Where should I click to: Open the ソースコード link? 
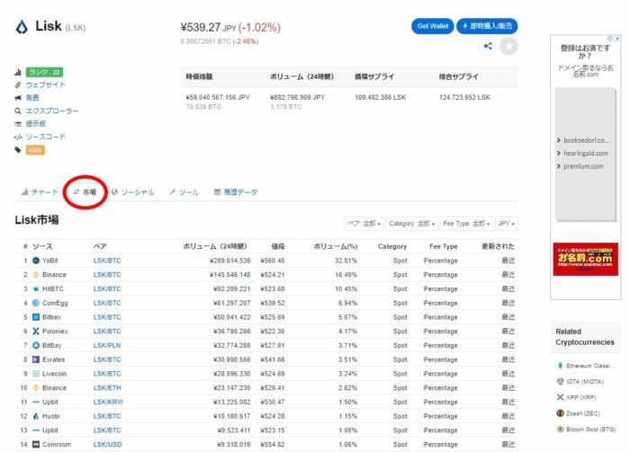(x=45, y=137)
